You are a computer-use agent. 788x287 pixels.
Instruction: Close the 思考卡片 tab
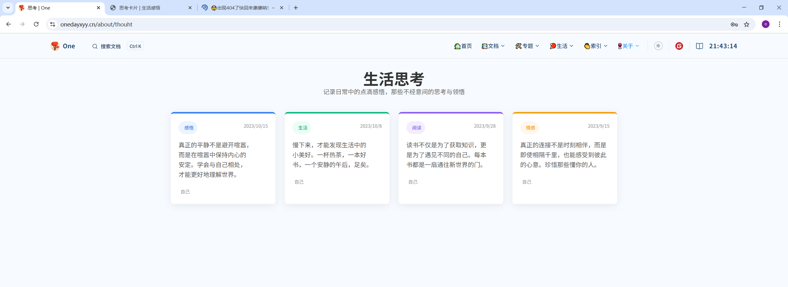click(x=190, y=8)
